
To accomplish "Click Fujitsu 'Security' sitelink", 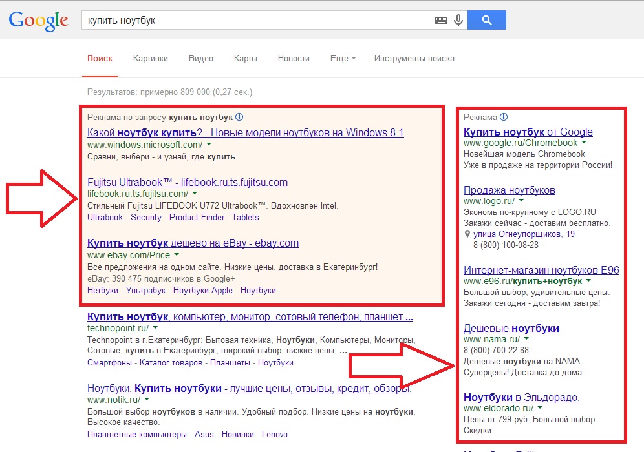I will click(x=145, y=218).
